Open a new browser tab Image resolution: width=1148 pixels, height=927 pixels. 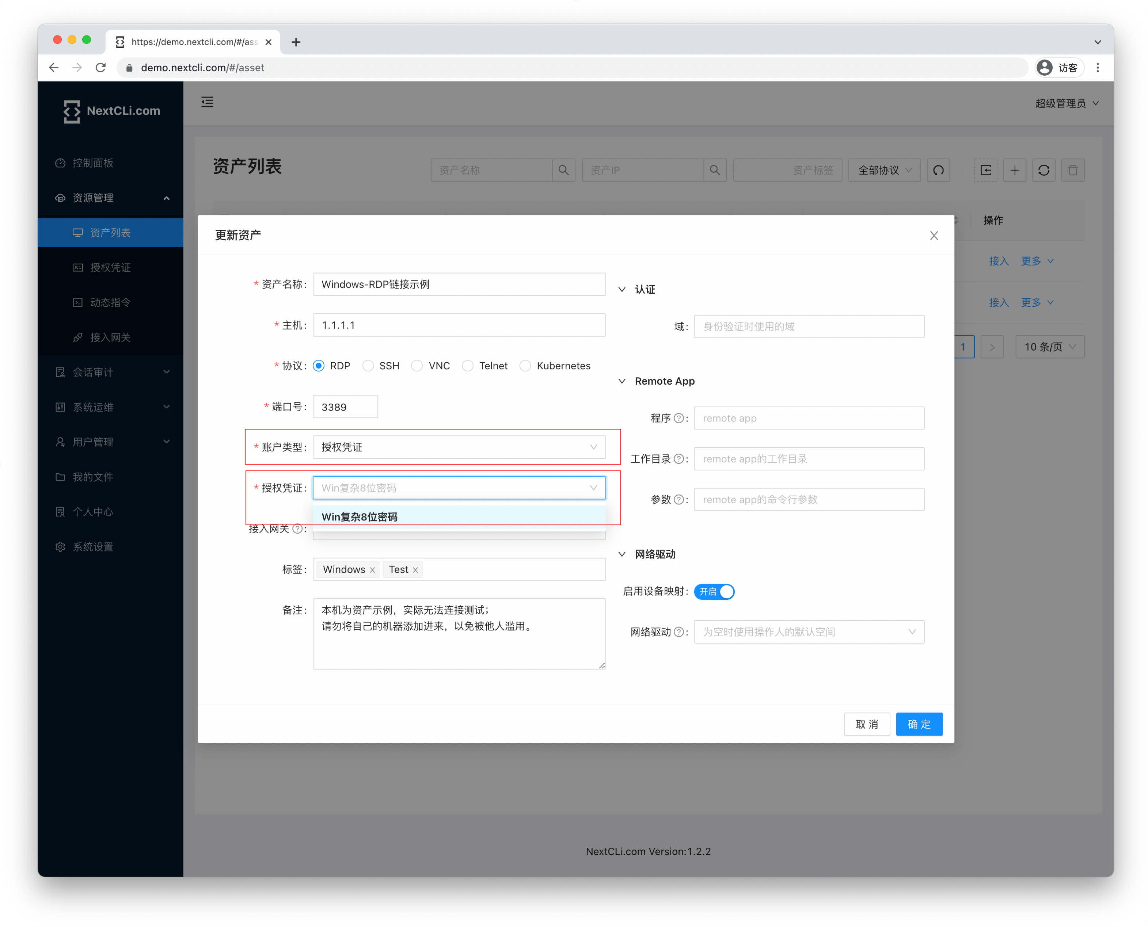click(296, 42)
